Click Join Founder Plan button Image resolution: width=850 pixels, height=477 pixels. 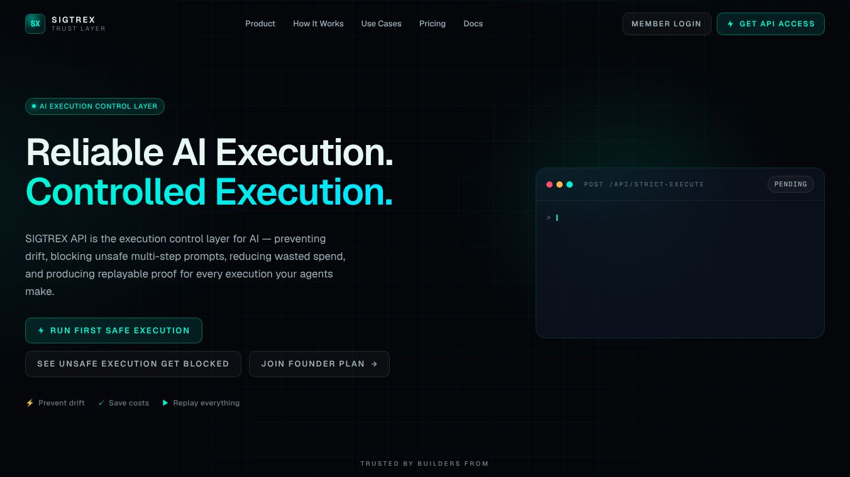click(x=319, y=364)
